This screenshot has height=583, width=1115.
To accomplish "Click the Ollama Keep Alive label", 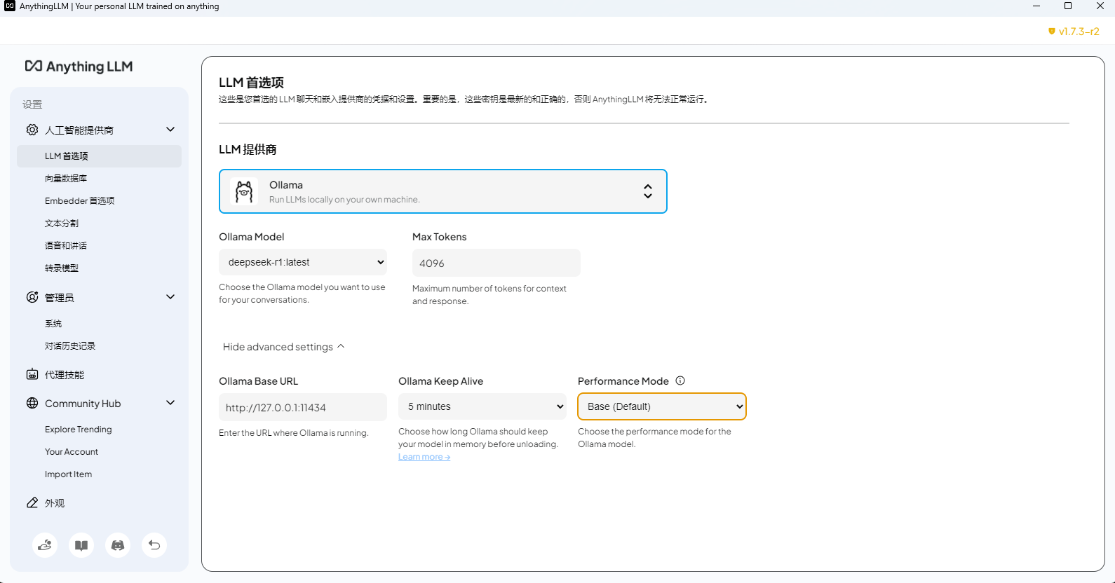I will (x=441, y=381).
